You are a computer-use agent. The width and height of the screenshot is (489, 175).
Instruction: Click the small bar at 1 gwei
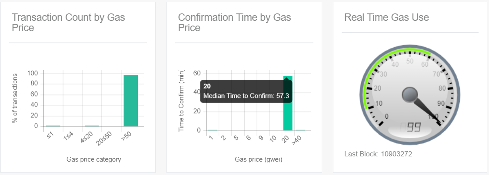point(213,130)
